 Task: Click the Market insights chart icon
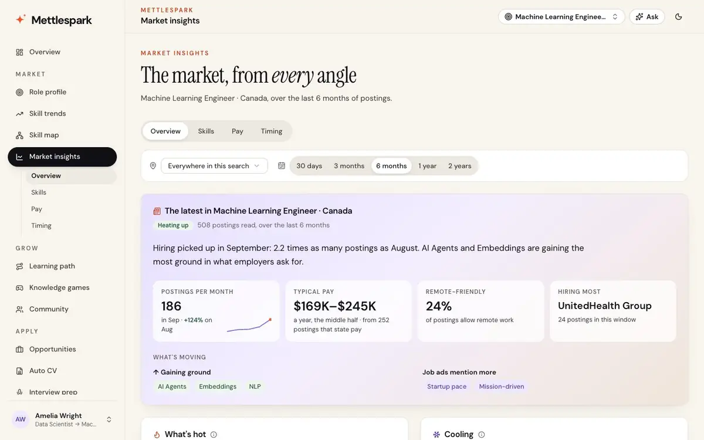(x=19, y=157)
